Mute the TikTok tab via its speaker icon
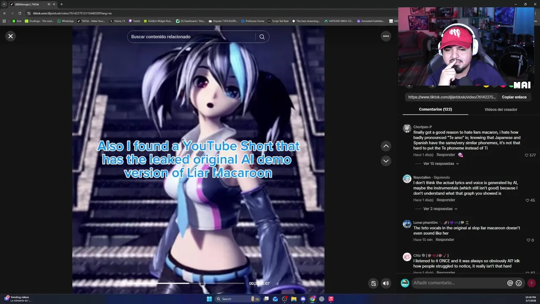540x304 pixels. coord(49,4)
